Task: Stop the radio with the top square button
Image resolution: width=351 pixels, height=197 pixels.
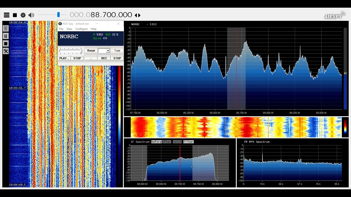Action: pyautogui.click(x=15, y=15)
